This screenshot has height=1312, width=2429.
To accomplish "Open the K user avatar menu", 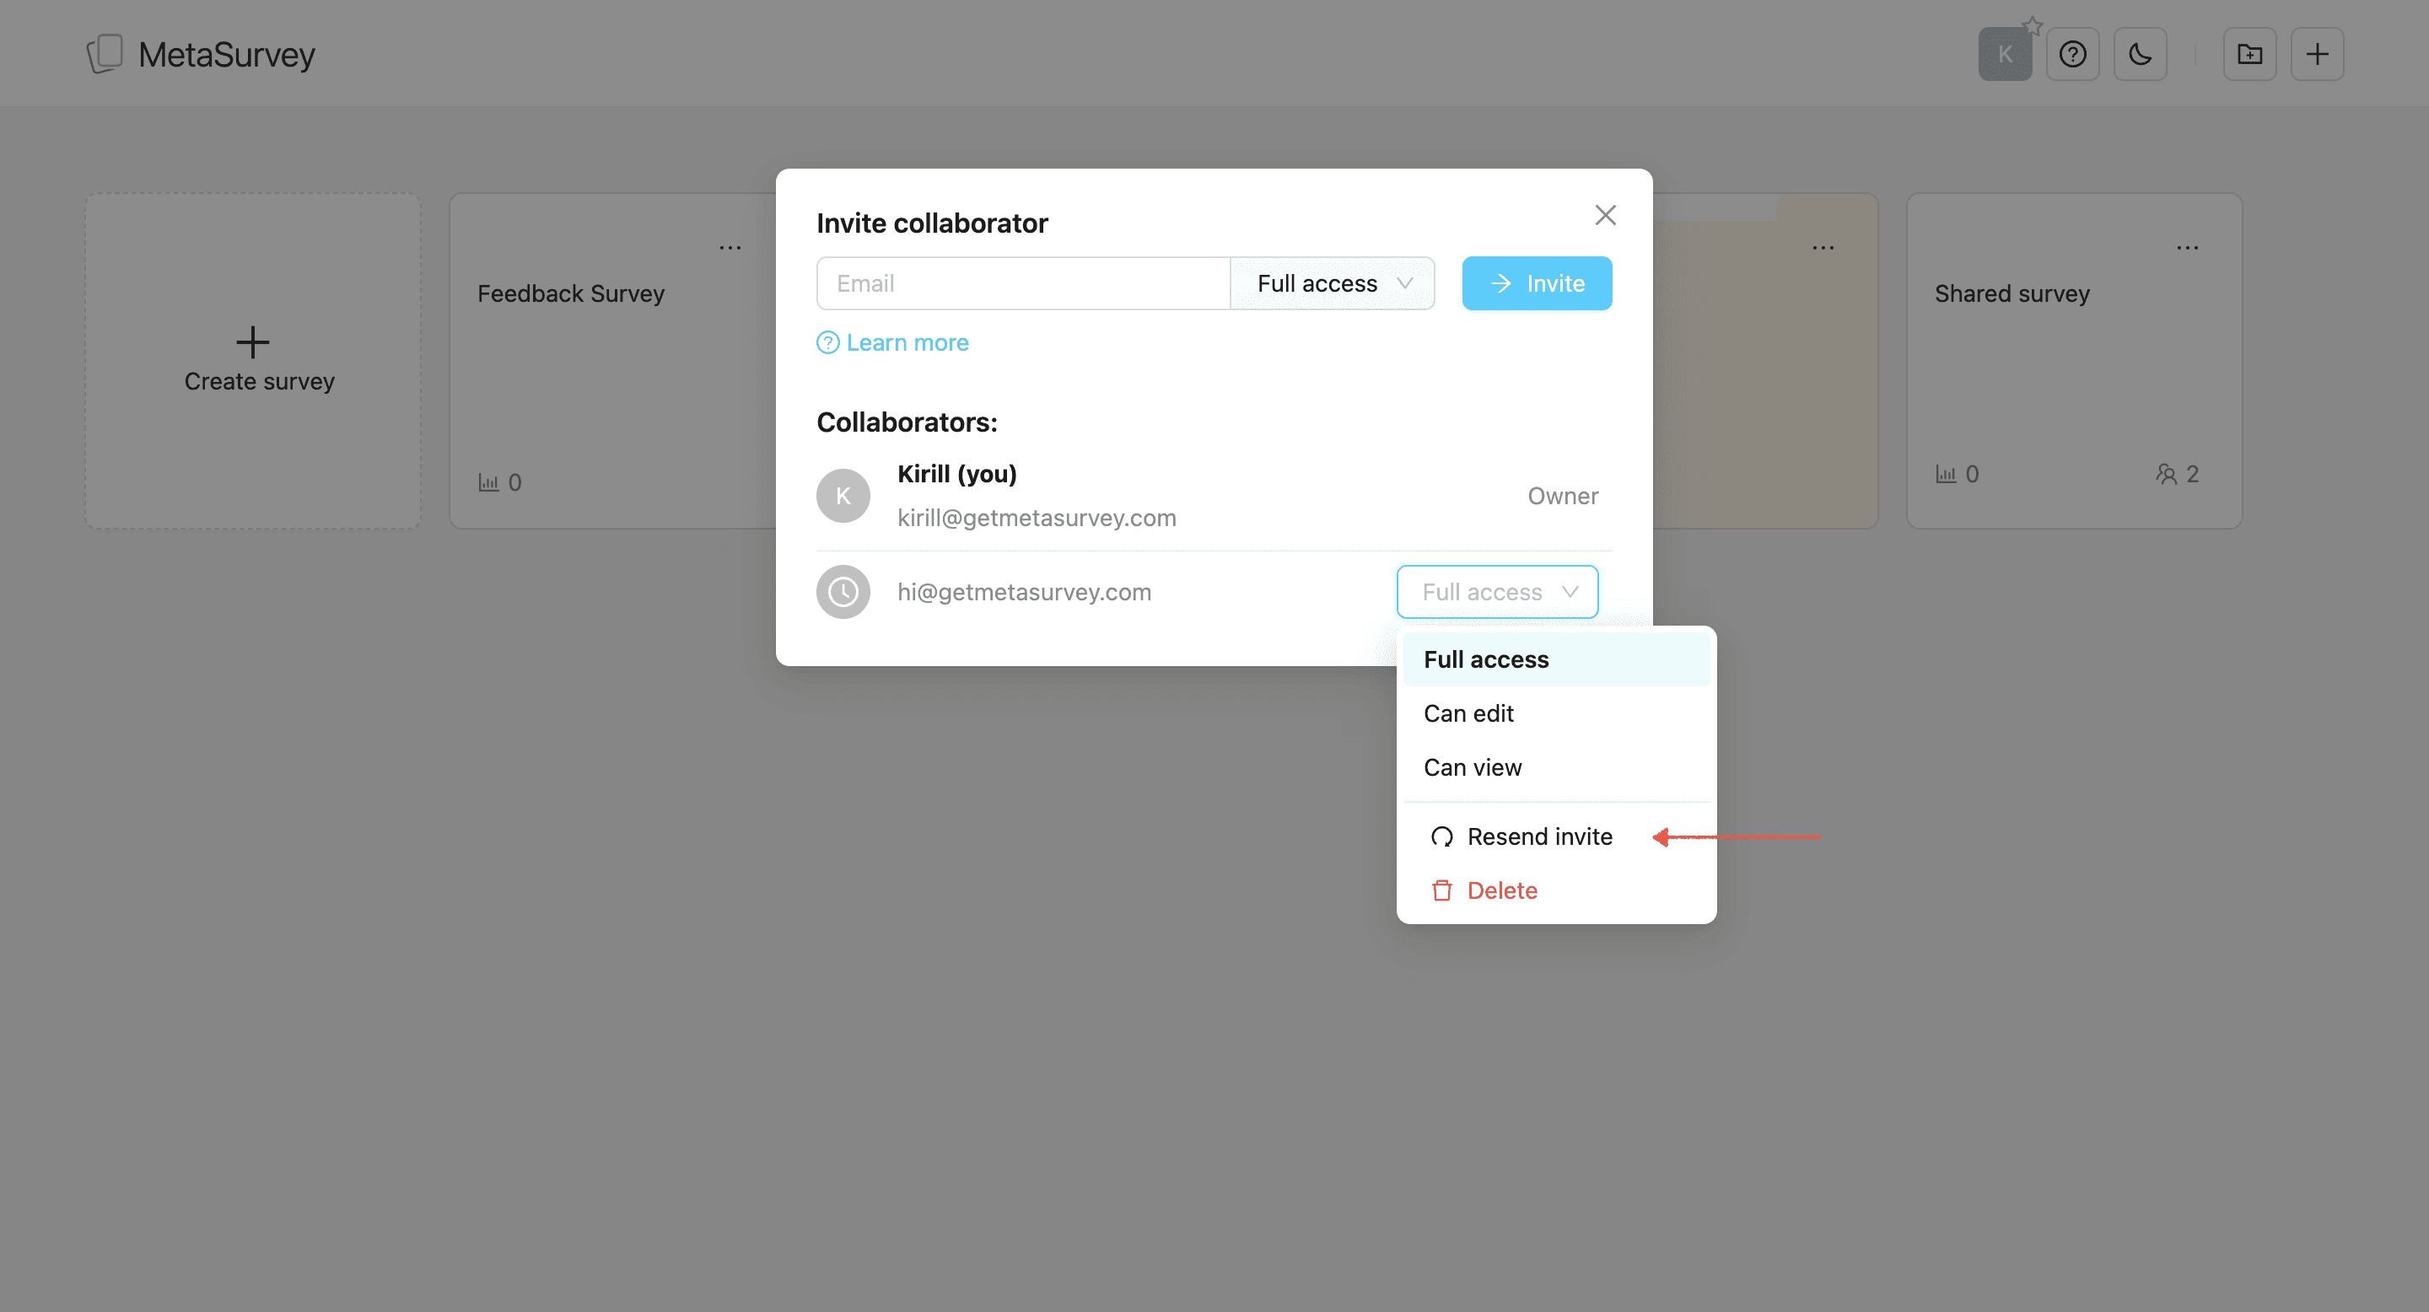I will tap(2004, 54).
